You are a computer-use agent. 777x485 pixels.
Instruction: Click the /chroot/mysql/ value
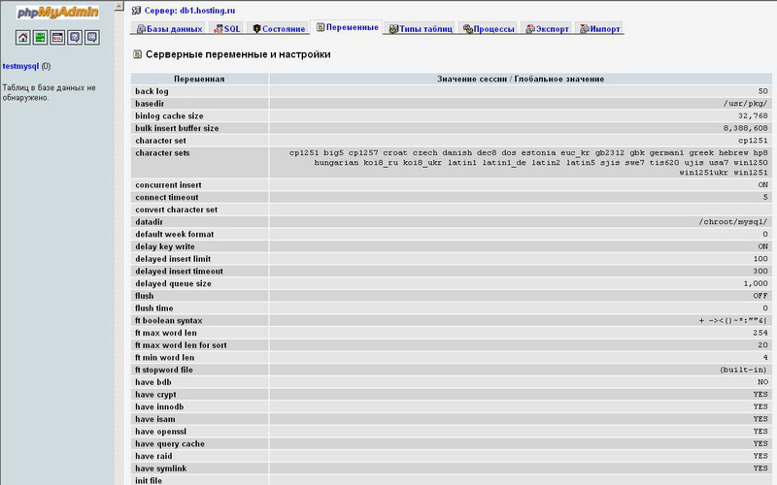tap(733, 222)
